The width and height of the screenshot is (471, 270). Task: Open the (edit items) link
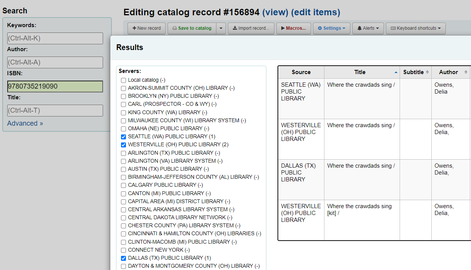pos(315,12)
